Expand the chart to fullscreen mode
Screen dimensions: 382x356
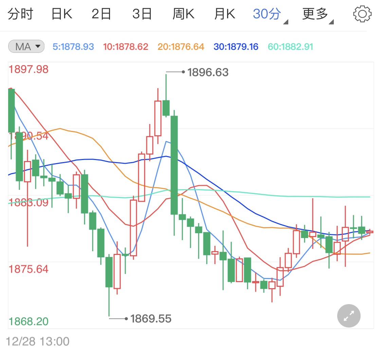point(348,316)
